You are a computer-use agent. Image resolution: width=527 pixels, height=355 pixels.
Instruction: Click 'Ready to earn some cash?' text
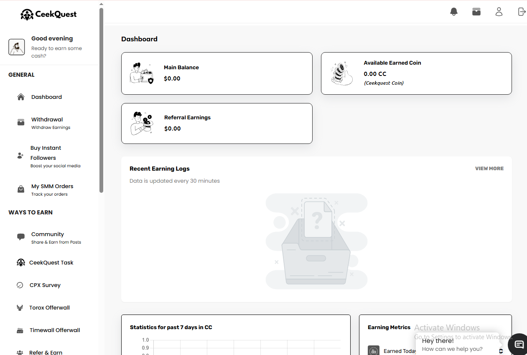coord(56,52)
